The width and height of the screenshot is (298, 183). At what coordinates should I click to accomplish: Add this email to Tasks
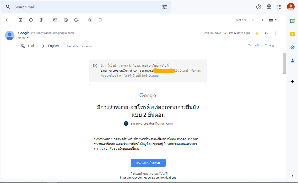click(77, 20)
